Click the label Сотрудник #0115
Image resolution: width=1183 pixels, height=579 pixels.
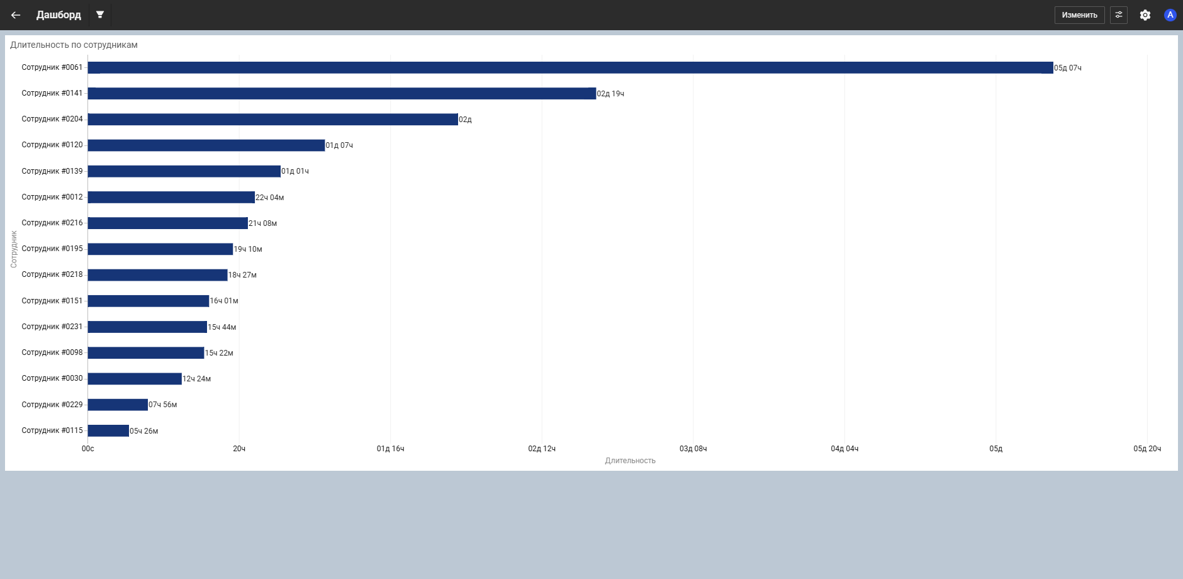pos(52,430)
